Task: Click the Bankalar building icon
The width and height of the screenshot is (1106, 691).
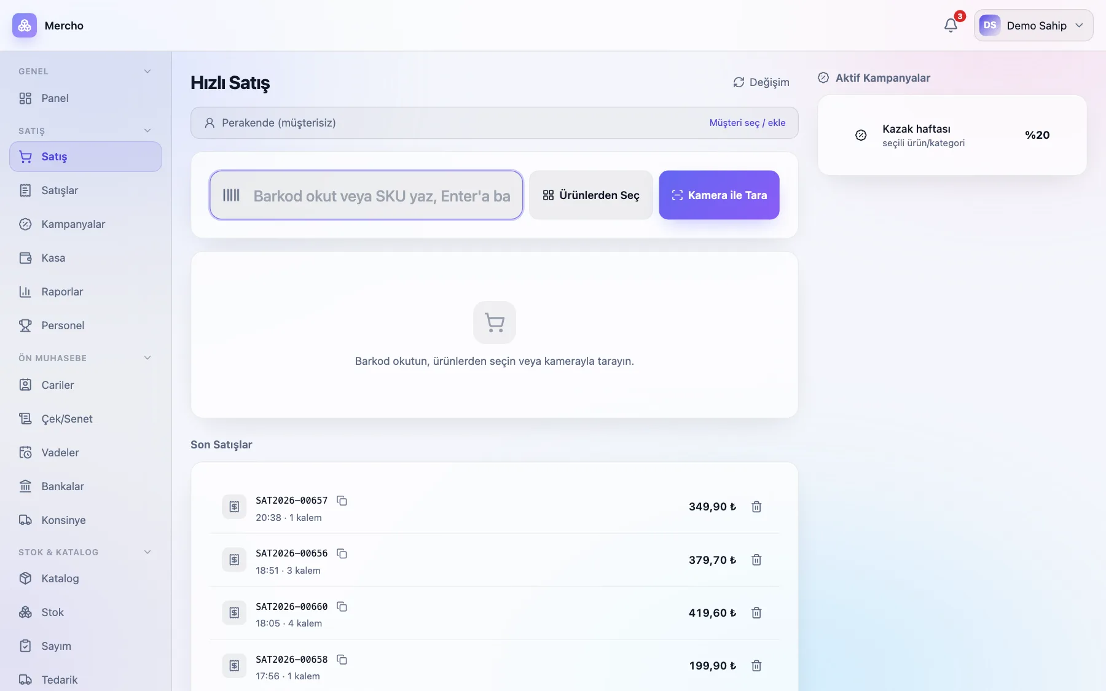Action: click(25, 486)
